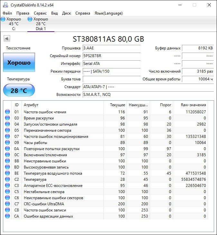This screenshot has height=235, width=217.
Task: Click status orb for attribute BE airflow temperature
Action: tap(7, 173)
